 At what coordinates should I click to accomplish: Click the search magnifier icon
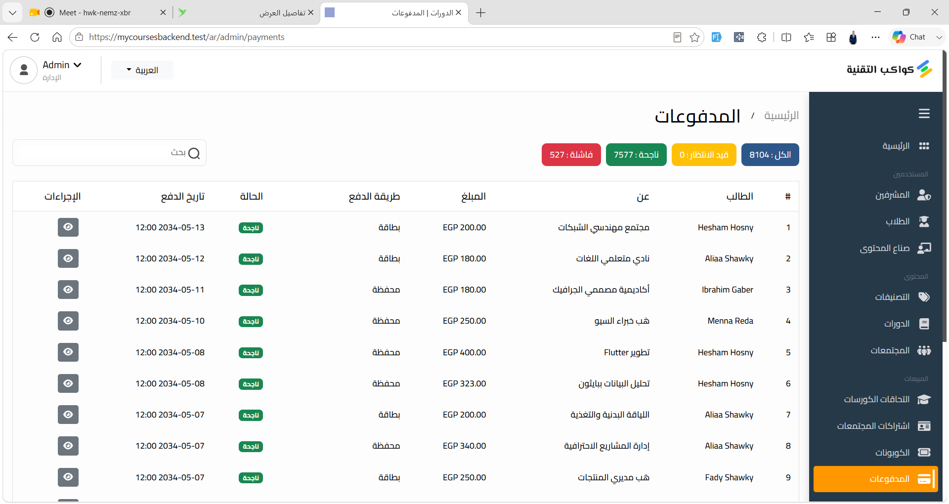[x=194, y=153]
